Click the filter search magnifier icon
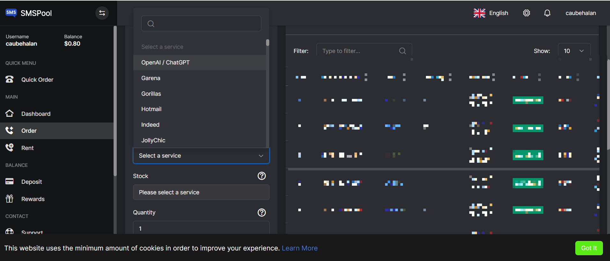This screenshot has height=261, width=610. tap(403, 51)
